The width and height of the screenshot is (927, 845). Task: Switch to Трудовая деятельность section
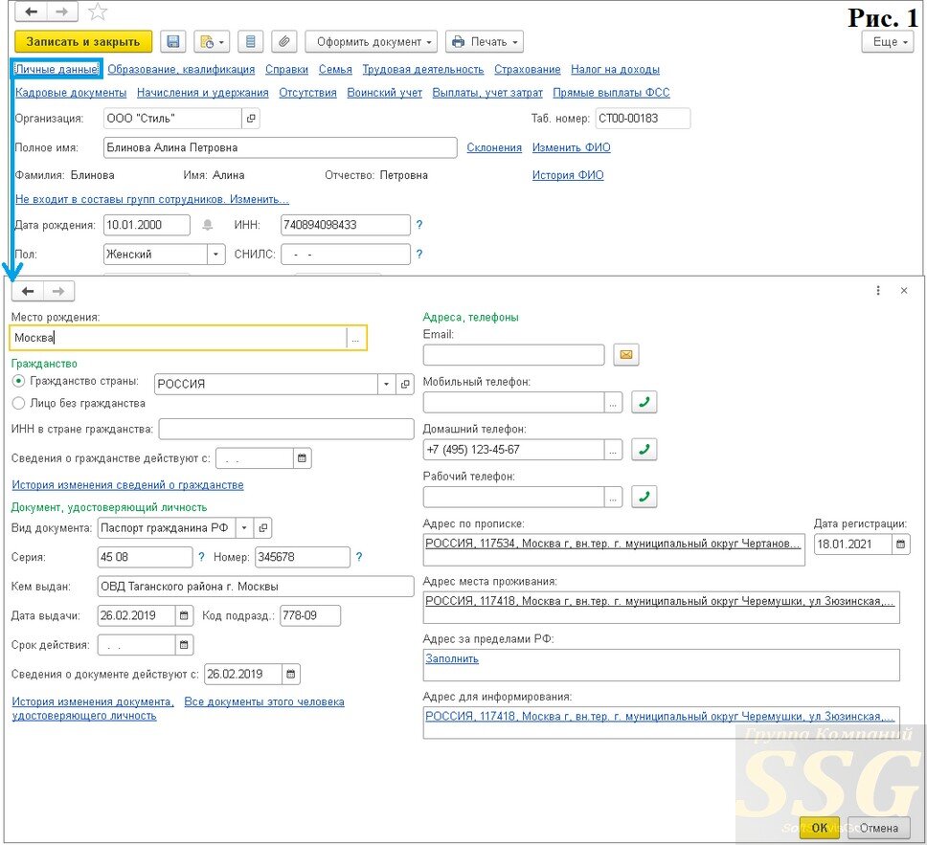[x=422, y=70]
